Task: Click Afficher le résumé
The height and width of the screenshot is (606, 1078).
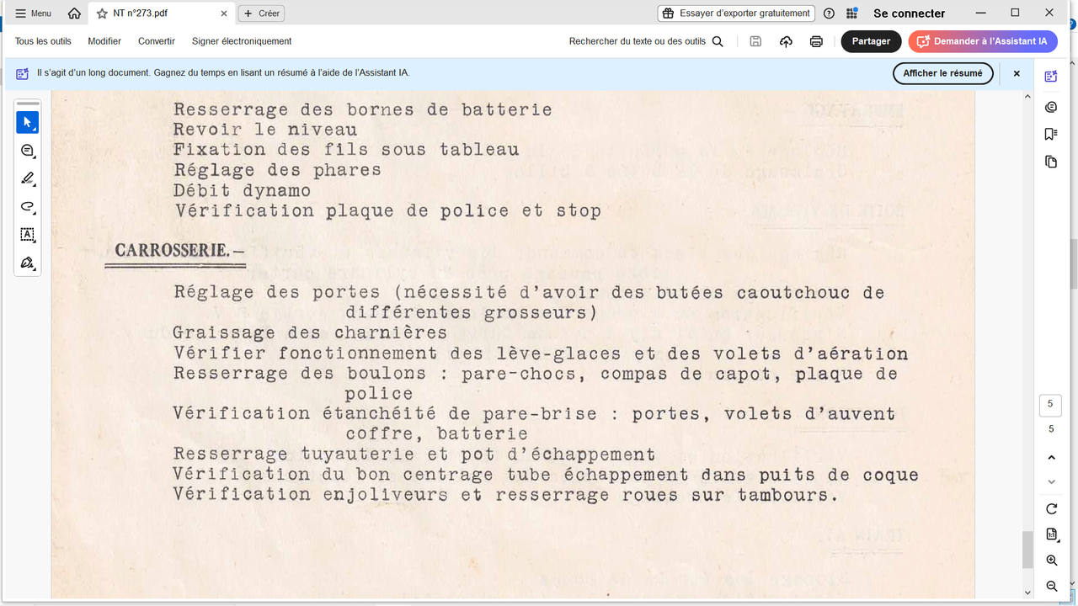Action: [942, 73]
